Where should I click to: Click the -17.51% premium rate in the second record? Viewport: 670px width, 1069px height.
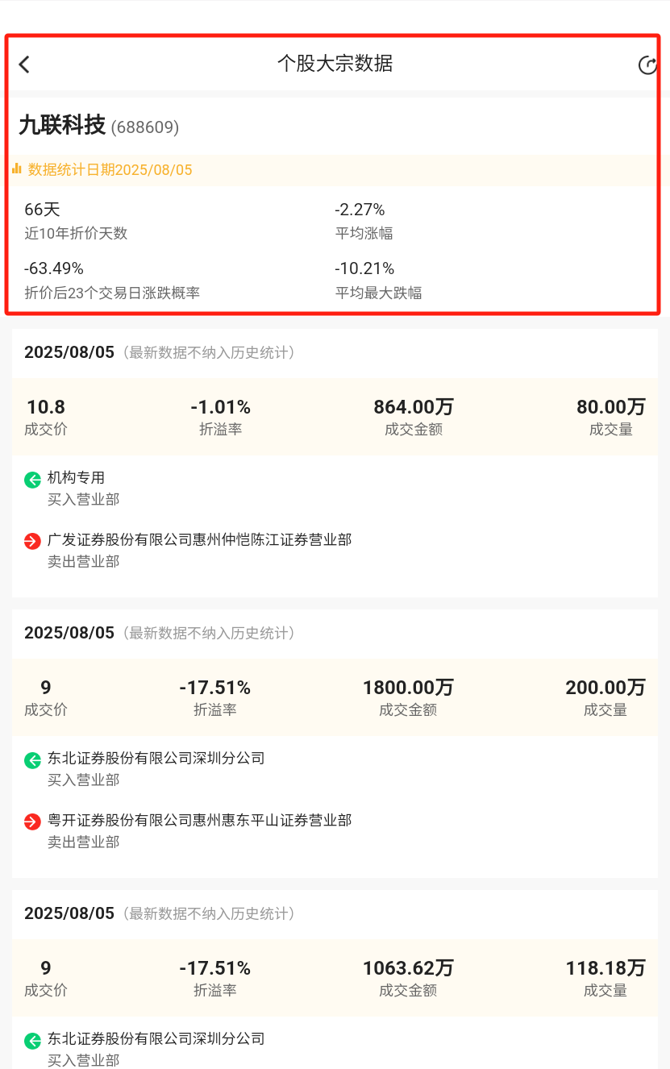pos(214,688)
